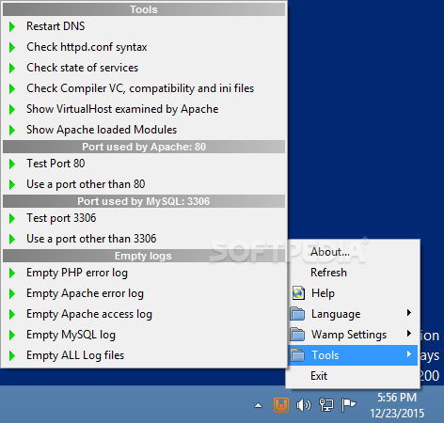
Task: Open the Wamp Settings menu entry
Action: tap(353, 335)
